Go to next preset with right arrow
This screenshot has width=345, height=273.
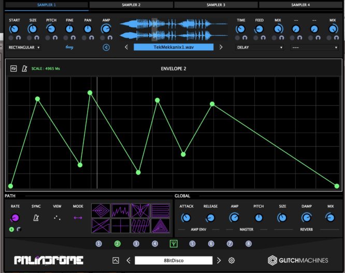pyautogui.click(x=219, y=261)
